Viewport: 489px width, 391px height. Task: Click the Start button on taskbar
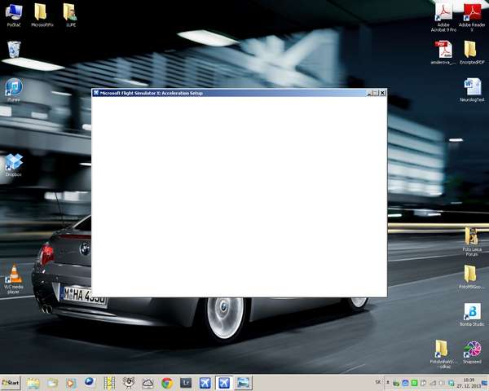pos(11,383)
